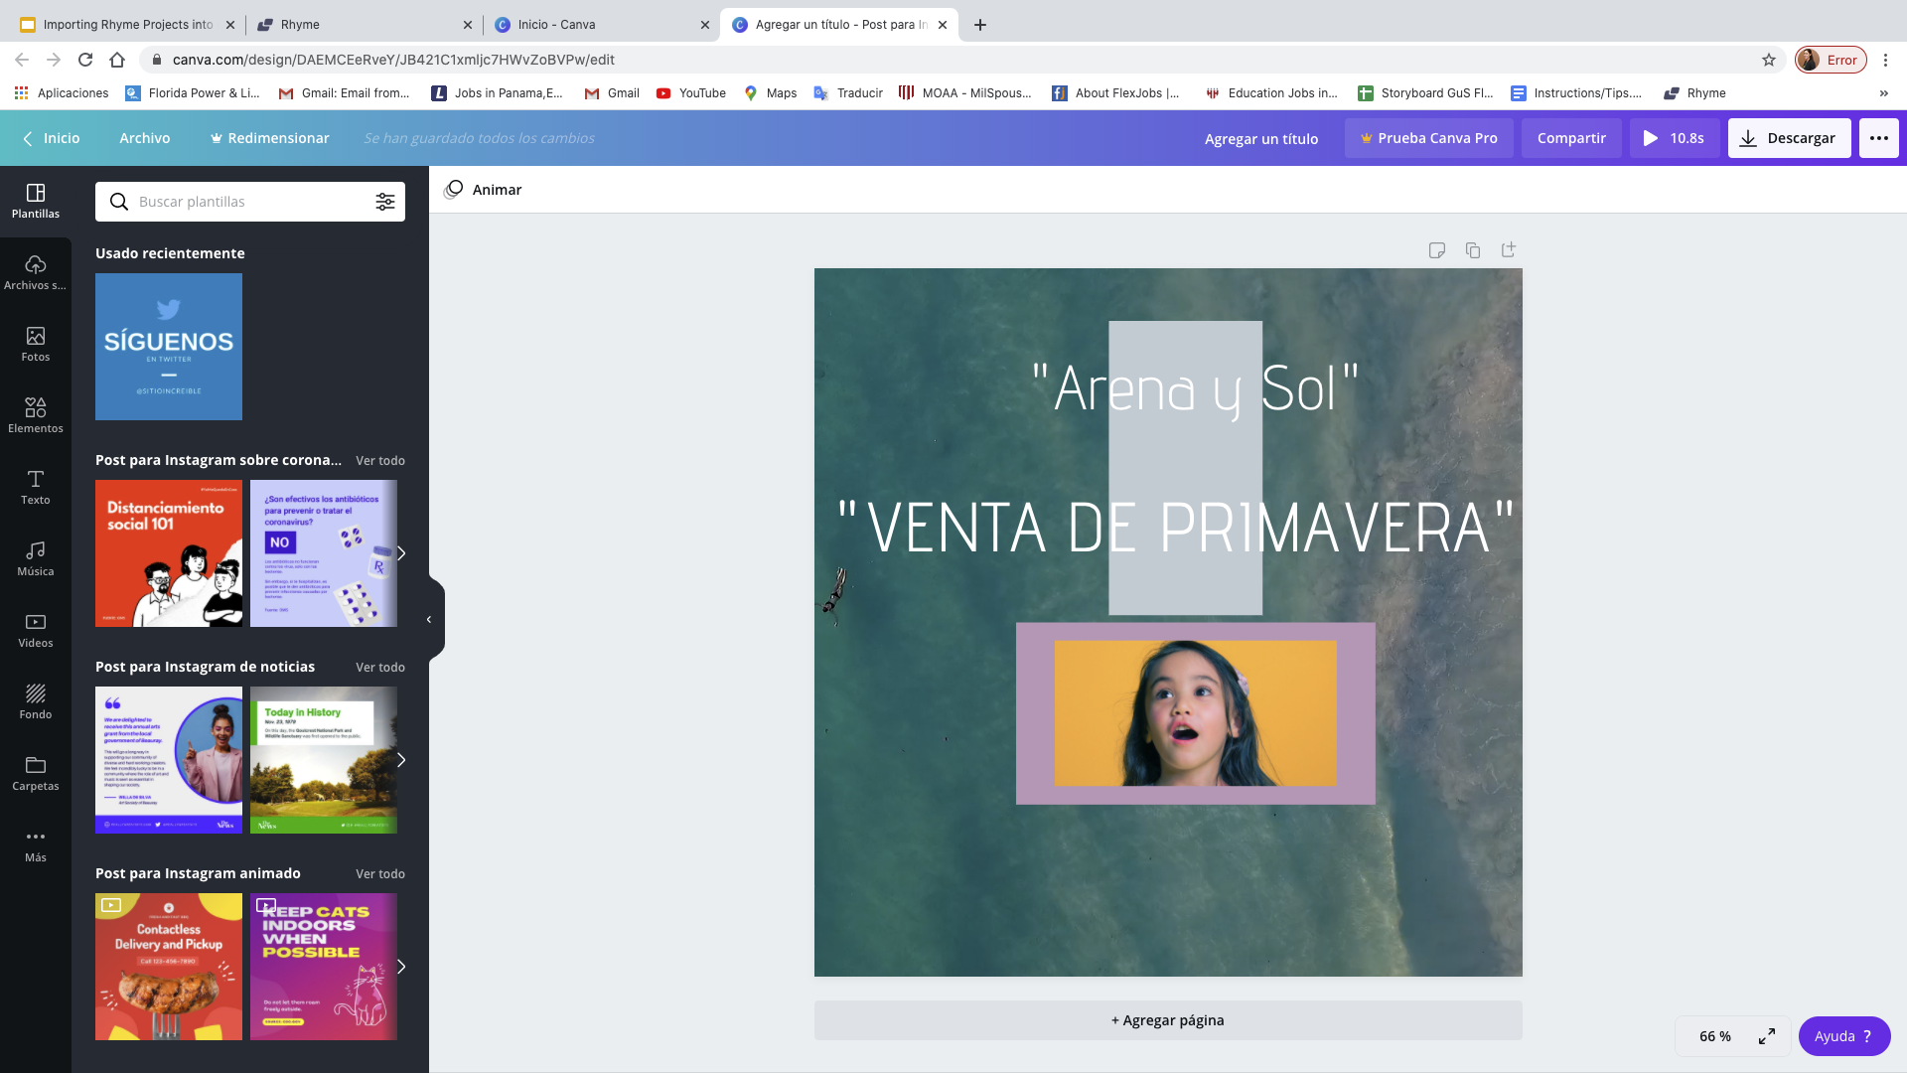Viewport: 1907px width, 1073px height.
Task: Open the Fotos sidebar panel
Action: point(36,344)
